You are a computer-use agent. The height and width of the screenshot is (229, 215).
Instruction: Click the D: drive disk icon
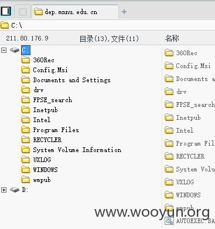[x=15, y=190]
